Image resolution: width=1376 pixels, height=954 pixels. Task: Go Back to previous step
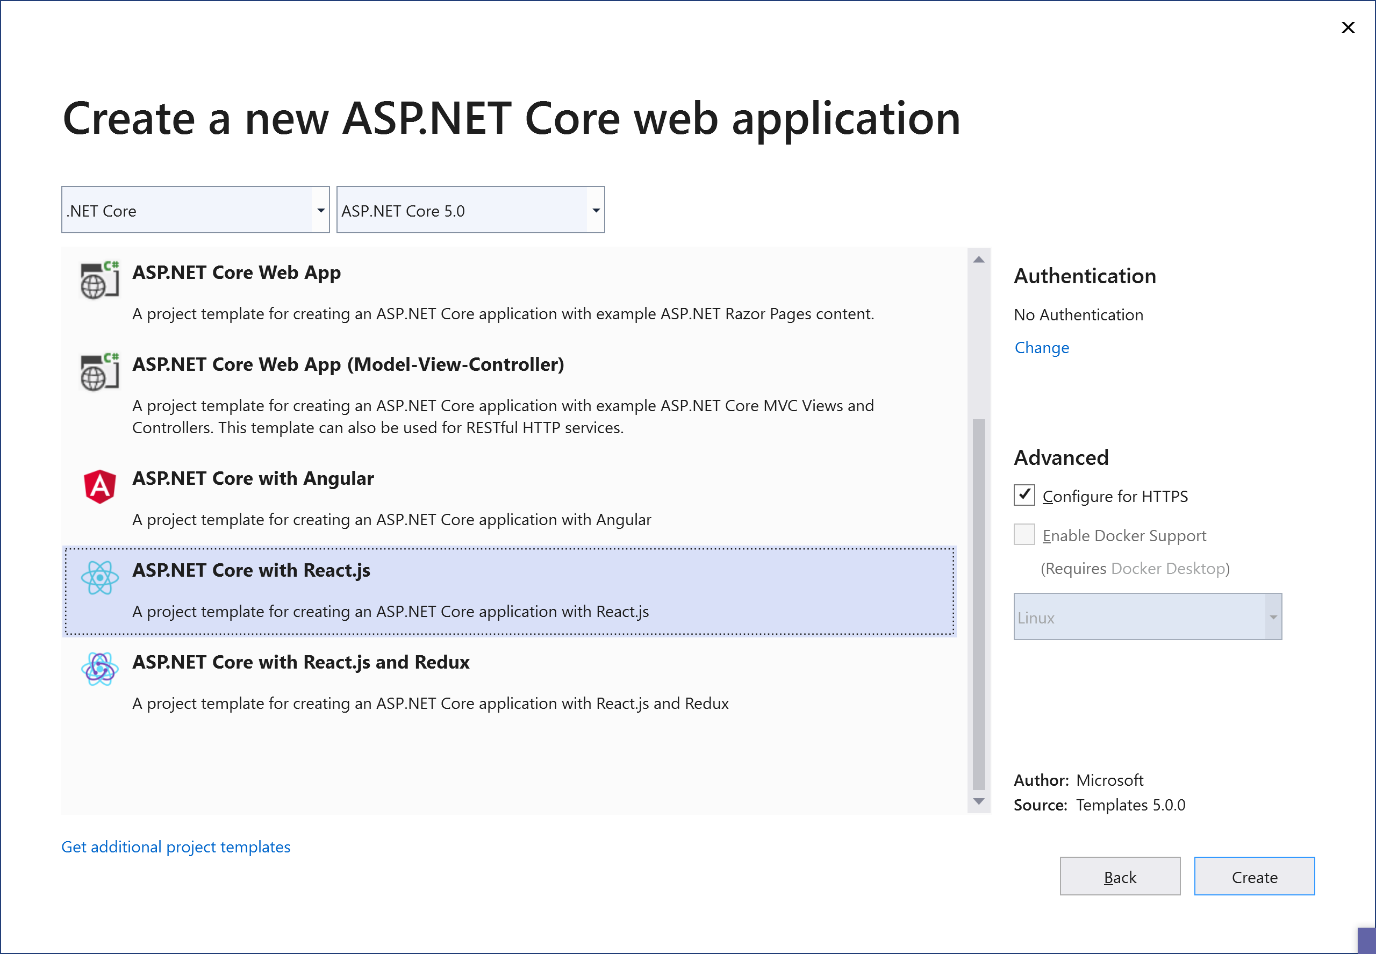1120,876
